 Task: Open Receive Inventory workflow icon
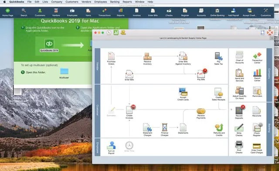pyautogui.click(x=147, y=56)
